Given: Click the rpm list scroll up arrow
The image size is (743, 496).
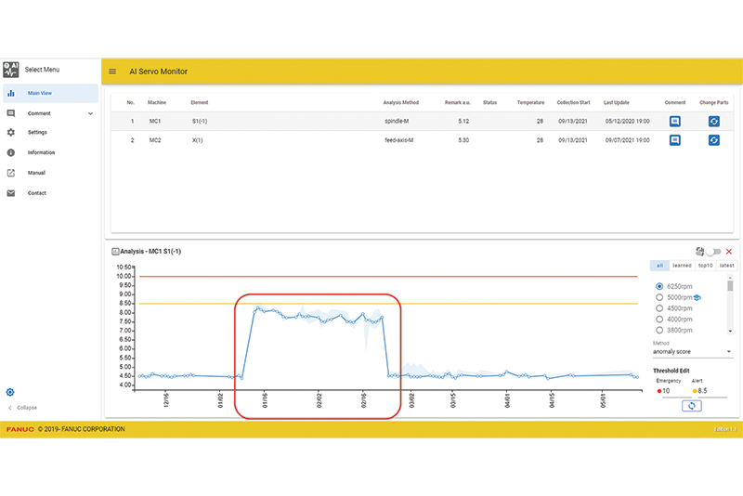Looking at the screenshot, I should pyautogui.click(x=730, y=277).
